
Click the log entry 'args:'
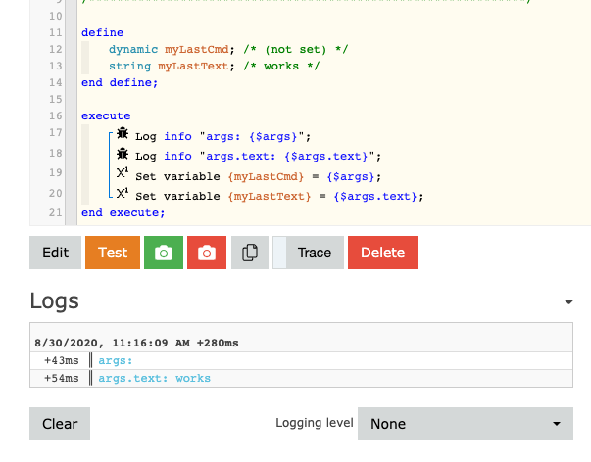pyautogui.click(x=116, y=361)
